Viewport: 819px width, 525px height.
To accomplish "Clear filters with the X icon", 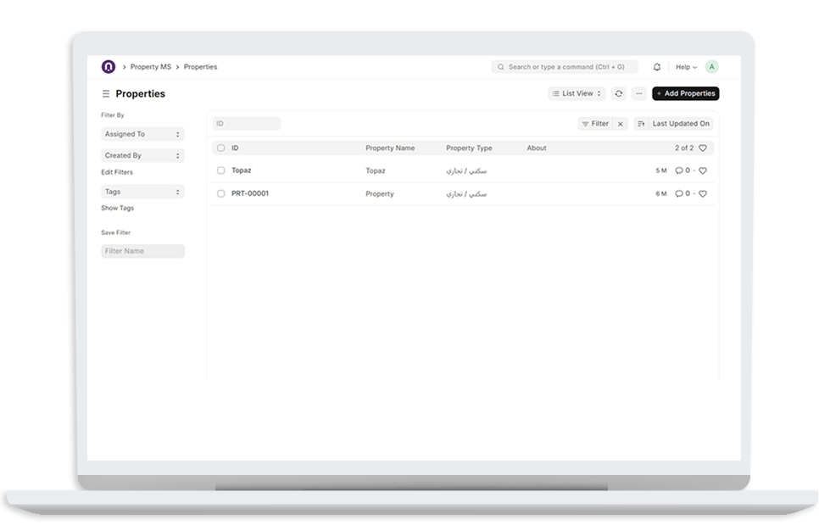I will (x=620, y=124).
